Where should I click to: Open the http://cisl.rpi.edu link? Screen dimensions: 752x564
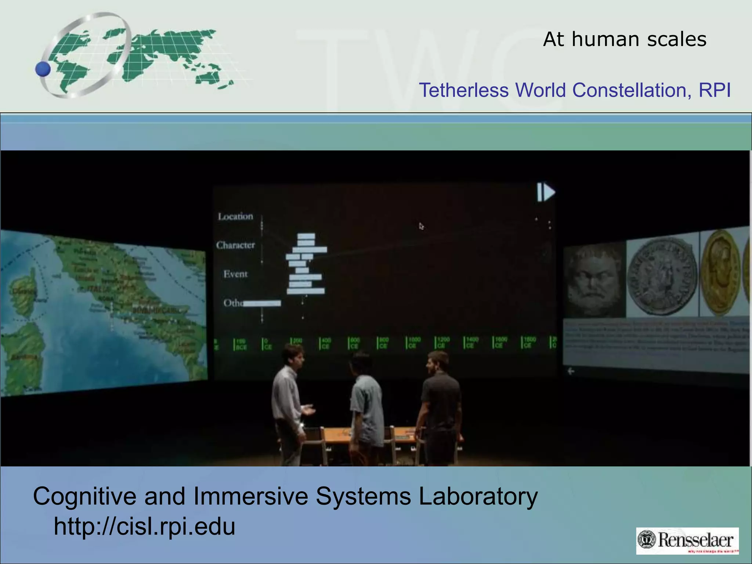coord(144,526)
